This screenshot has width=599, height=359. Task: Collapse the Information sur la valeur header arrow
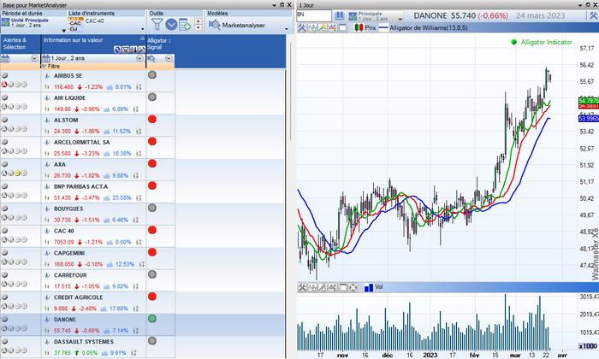[142, 38]
